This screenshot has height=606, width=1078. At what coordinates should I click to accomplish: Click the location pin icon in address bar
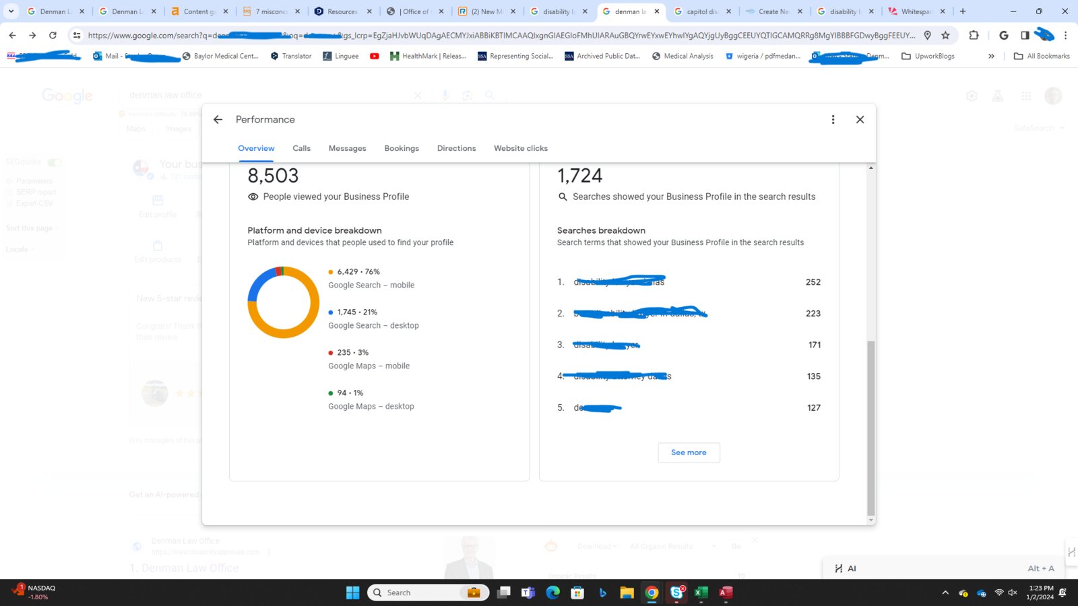pos(927,35)
